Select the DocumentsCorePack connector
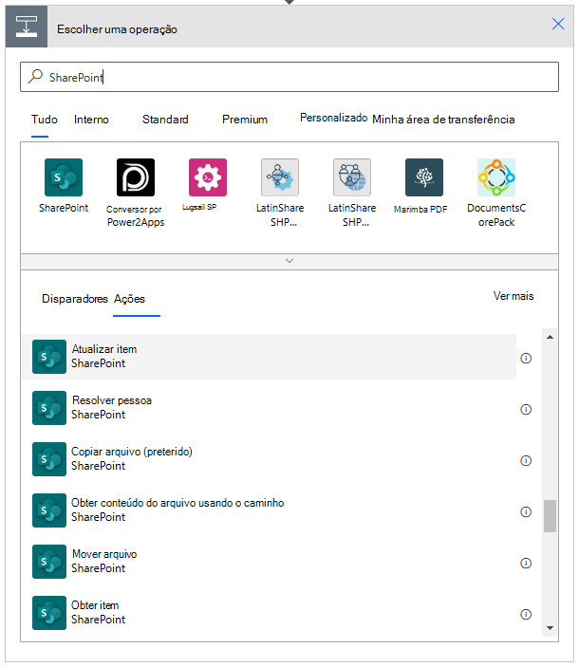 [x=496, y=177]
